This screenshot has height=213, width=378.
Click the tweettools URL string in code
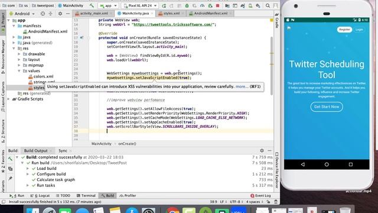(173, 24)
